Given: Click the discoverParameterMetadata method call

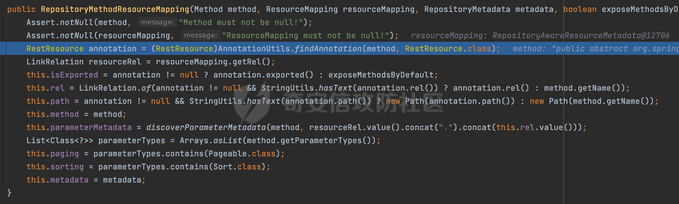Looking at the screenshot, I should click(206, 127).
